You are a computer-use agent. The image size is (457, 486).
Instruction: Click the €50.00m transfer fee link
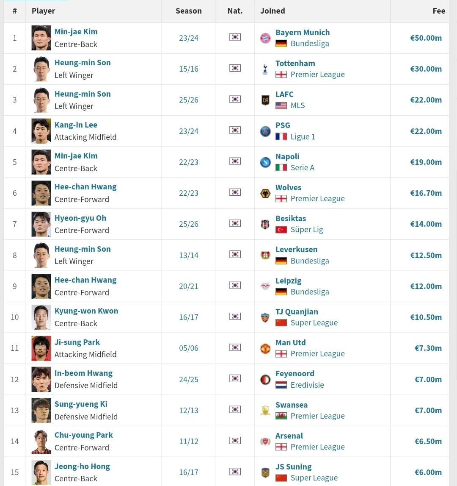pos(426,38)
